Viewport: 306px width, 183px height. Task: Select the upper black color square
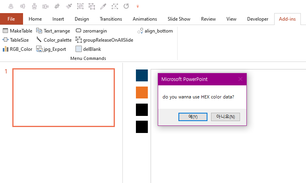pos(142,110)
